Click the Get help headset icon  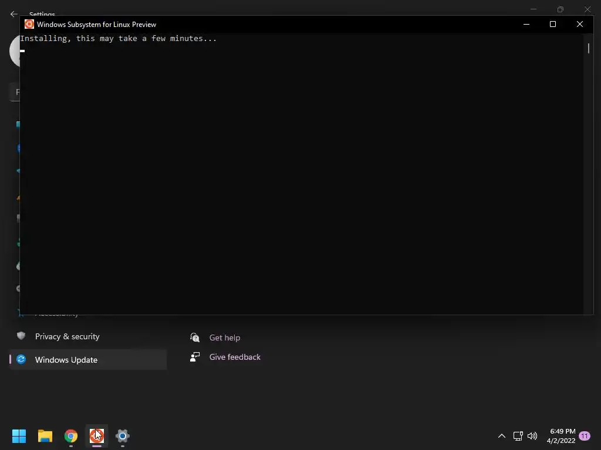(x=195, y=337)
